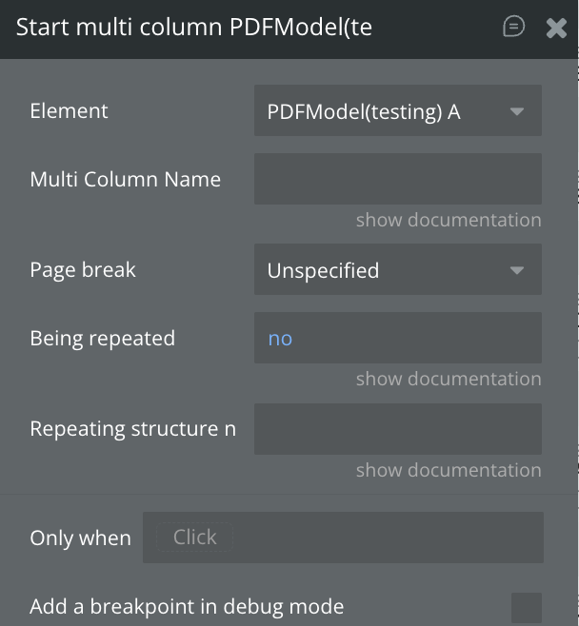Show documentation below Multi Column Name field

pos(449,220)
